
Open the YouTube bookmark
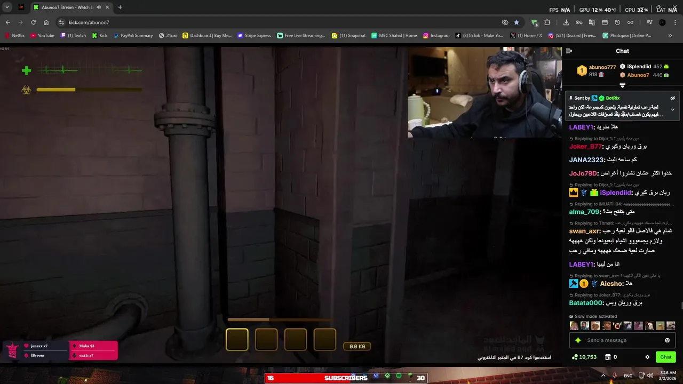tap(42, 36)
